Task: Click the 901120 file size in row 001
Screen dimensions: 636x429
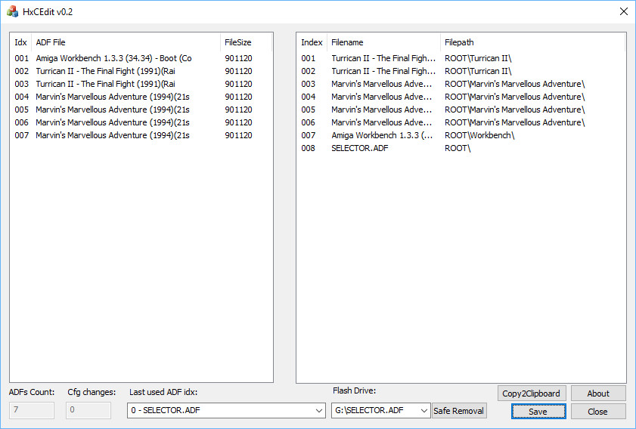Action: [238, 58]
